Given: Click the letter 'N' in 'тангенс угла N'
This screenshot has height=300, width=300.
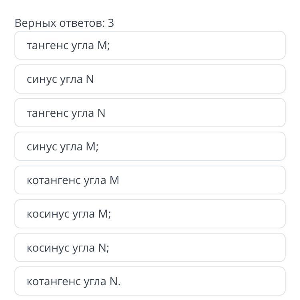Looking at the screenshot, I should (101, 113).
